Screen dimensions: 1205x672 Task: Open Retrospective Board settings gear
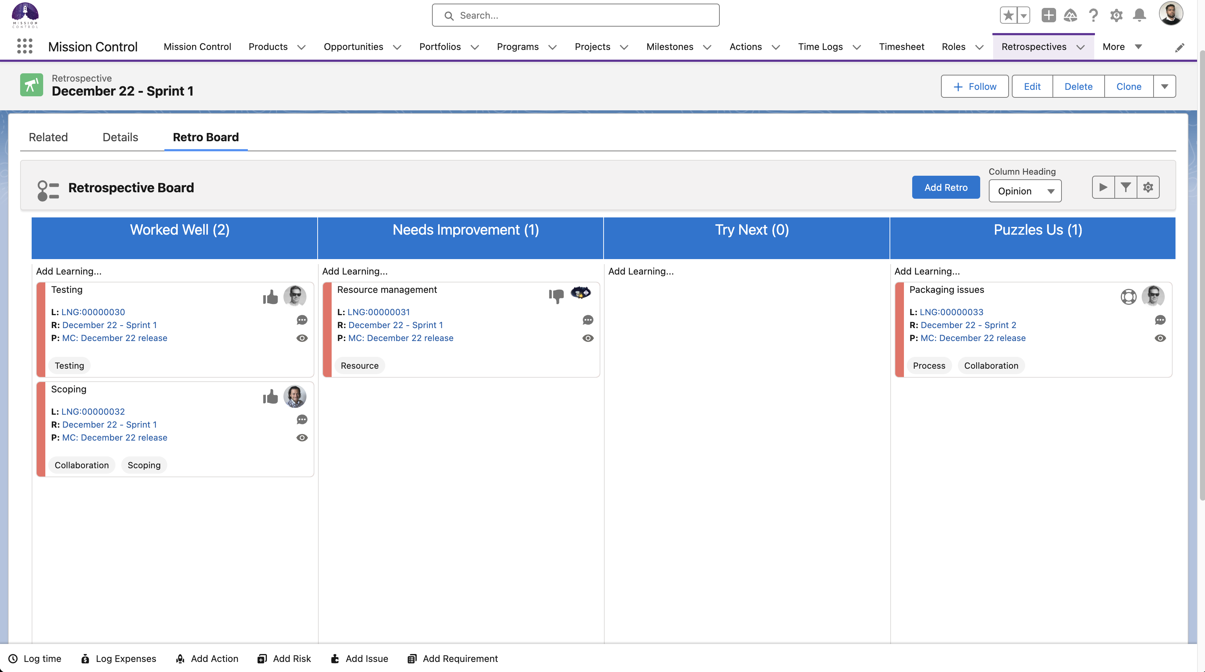click(1148, 187)
